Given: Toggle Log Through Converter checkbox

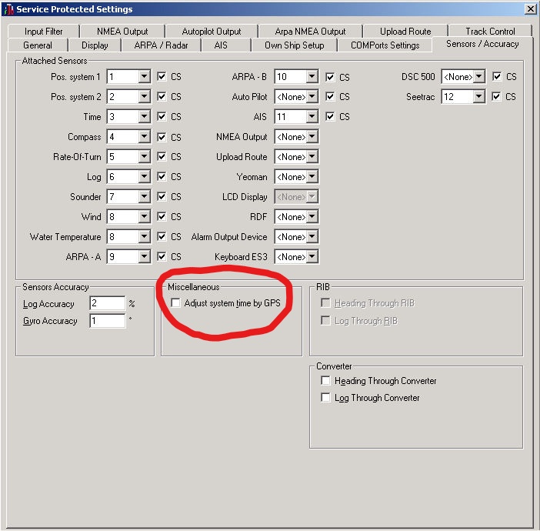Looking at the screenshot, I should (326, 398).
